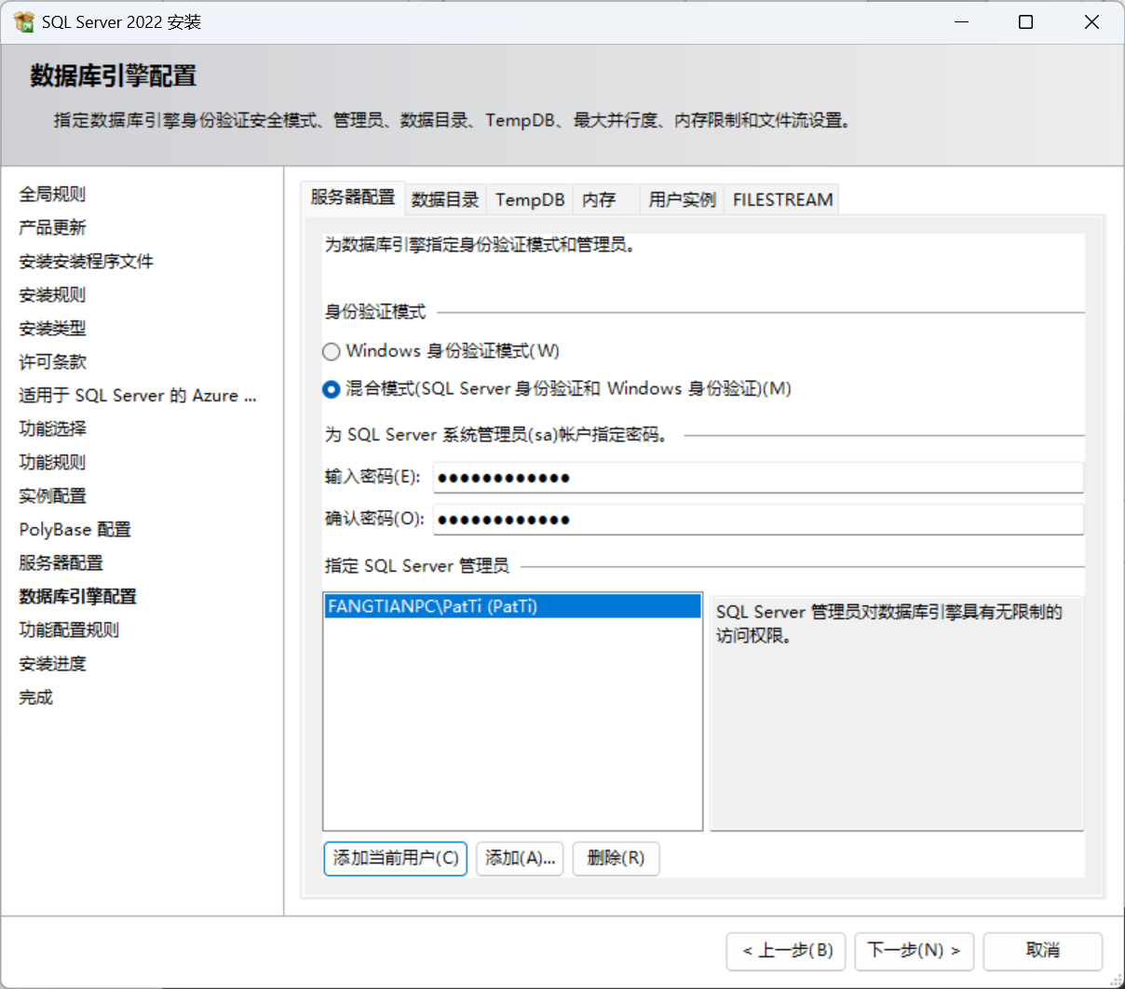Go back with 上一步(B) button
This screenshot has width=1125, height=989.
[786, 951]
